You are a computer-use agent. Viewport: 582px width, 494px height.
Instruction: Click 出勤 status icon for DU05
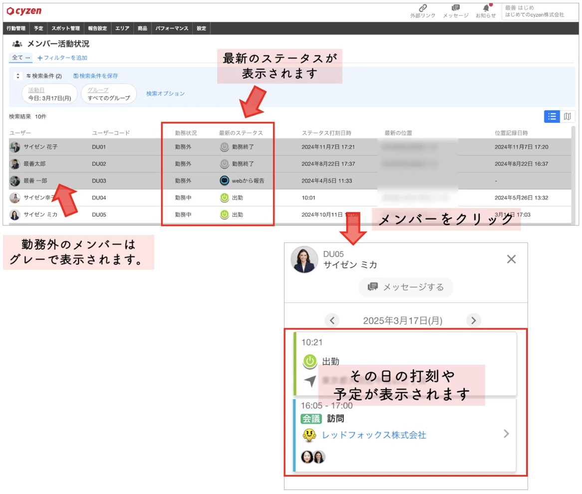click(x=224, y=215)
